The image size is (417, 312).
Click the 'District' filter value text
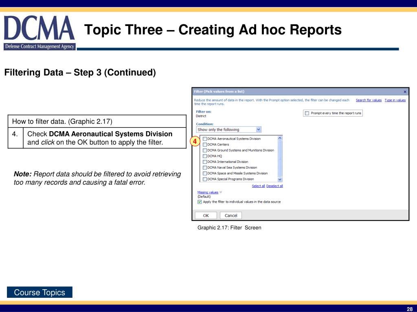(201, 116)
